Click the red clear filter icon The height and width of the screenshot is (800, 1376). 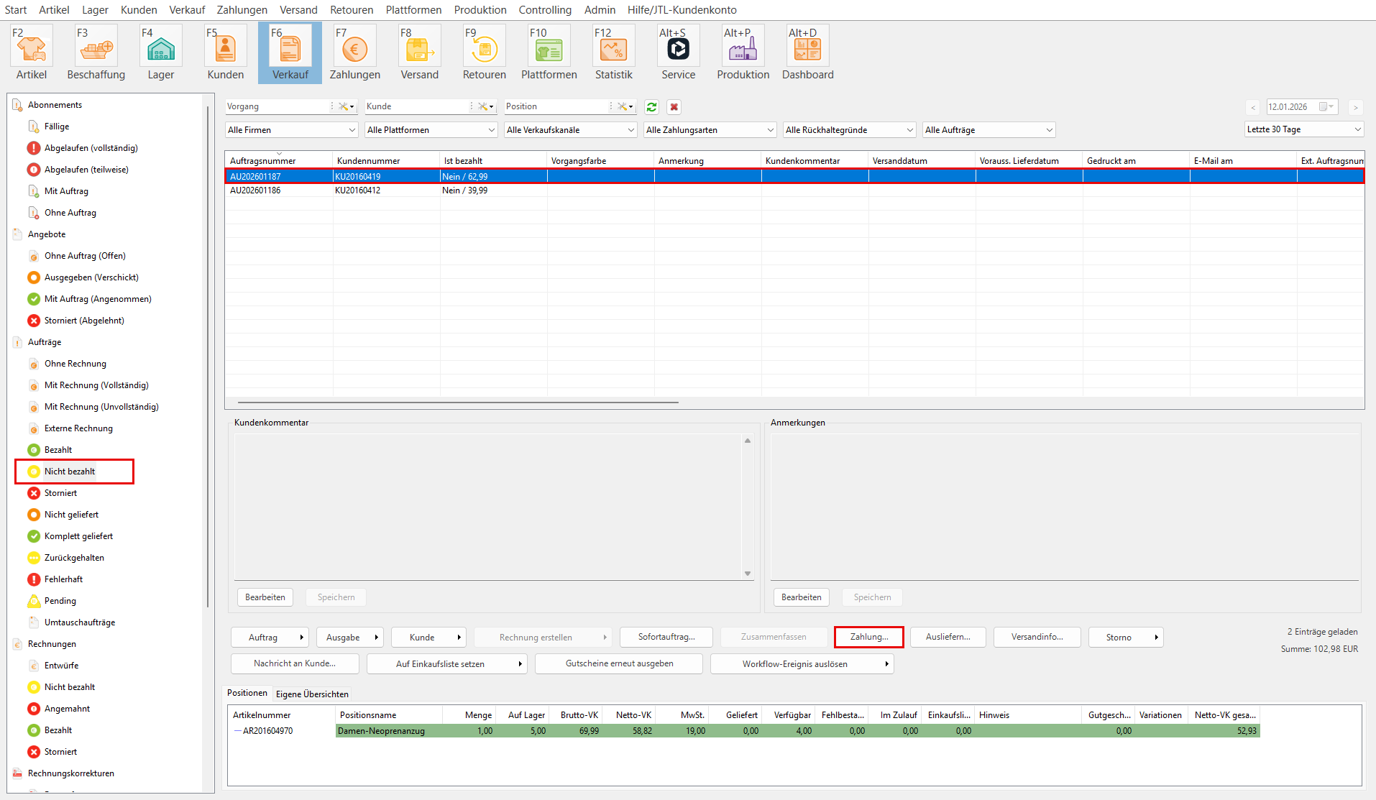pos(674,107)
